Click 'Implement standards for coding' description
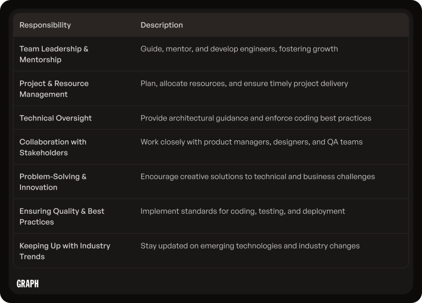Viewport: 422px width, 303px height. pyautogui.click(x=243, y=211)
